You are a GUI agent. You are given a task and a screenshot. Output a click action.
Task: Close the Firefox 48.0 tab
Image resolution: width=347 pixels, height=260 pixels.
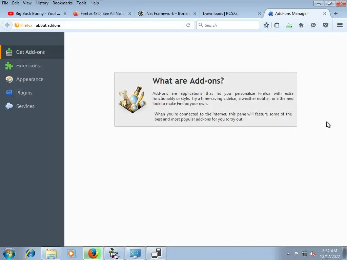pyautogui.click(x=130, y=14)
